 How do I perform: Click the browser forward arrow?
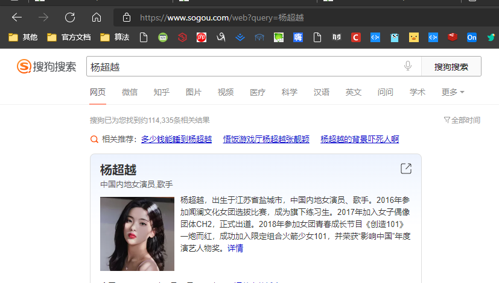click(x=43, y=17)
